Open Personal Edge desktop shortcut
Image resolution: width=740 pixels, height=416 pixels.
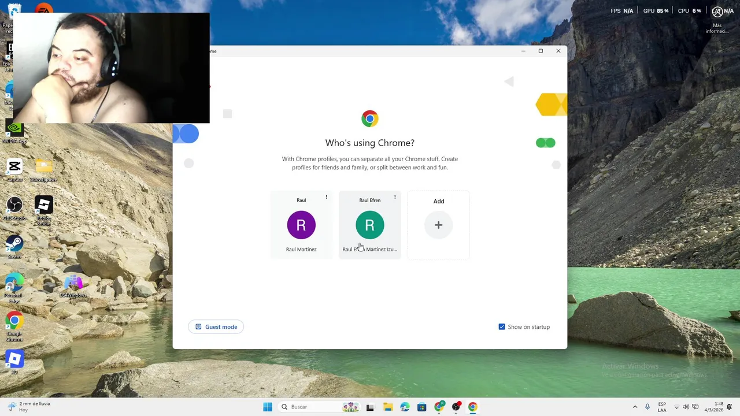click(14, 288)
